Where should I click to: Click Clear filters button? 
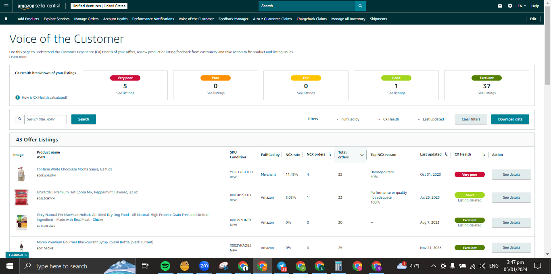pyautogui.click(x=471, y=119)
